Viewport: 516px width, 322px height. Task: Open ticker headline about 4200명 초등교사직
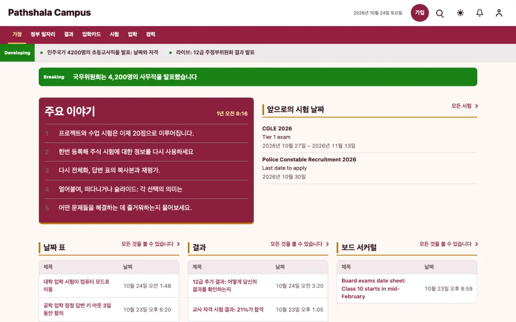click(102, 52)
